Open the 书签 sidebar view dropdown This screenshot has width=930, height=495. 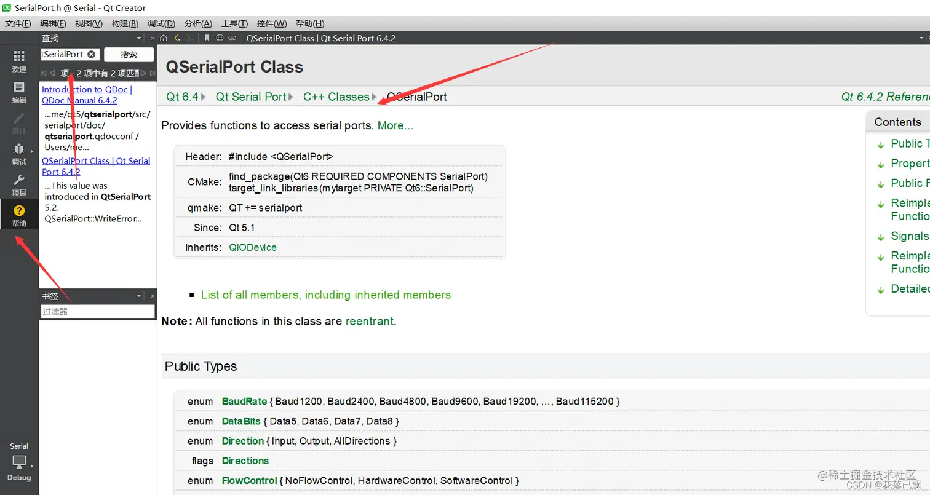[x=138, y=296]
